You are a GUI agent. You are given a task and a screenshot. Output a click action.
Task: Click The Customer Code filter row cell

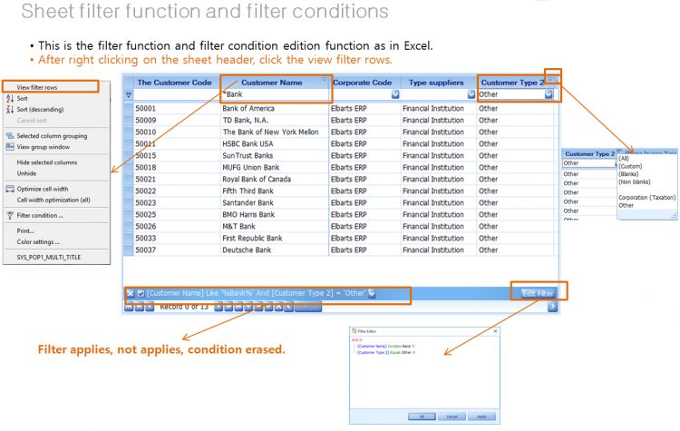click(177, 94)
